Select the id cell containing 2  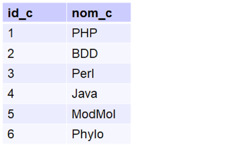pyautogui.click(x=11, y=54)
